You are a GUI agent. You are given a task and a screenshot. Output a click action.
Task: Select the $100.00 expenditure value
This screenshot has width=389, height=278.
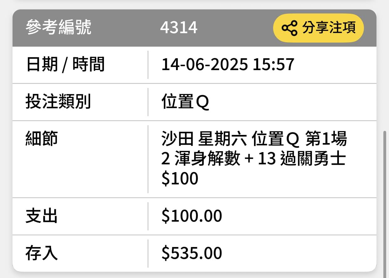click(x=192, y=216)
